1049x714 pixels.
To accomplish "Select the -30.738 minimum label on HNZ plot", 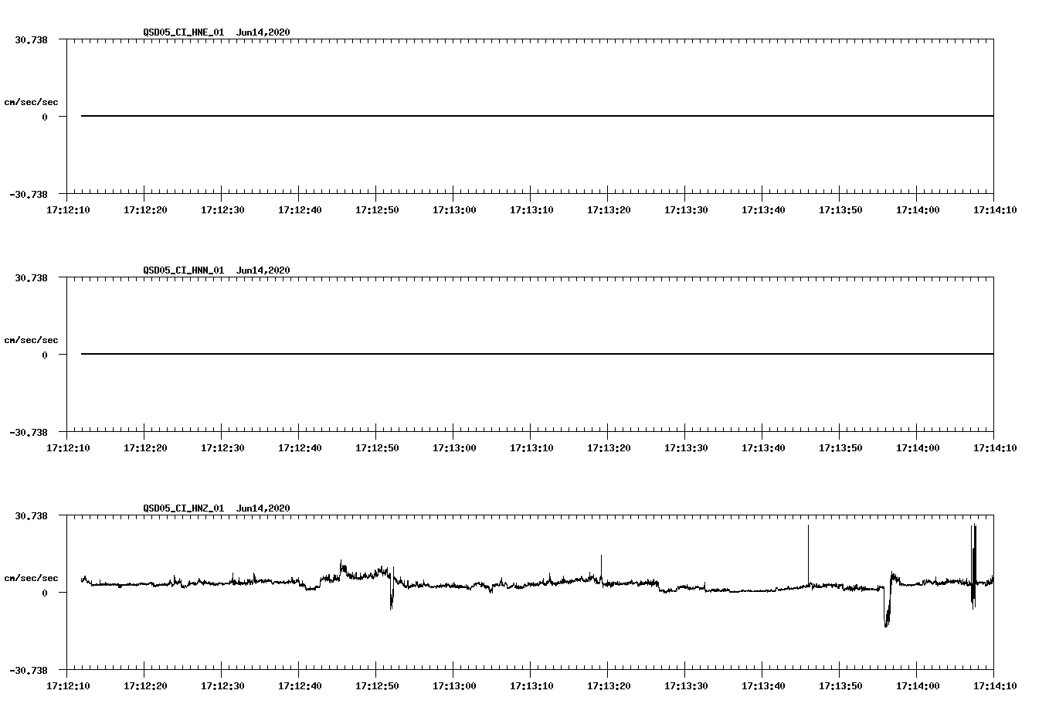I will (29, 670).
